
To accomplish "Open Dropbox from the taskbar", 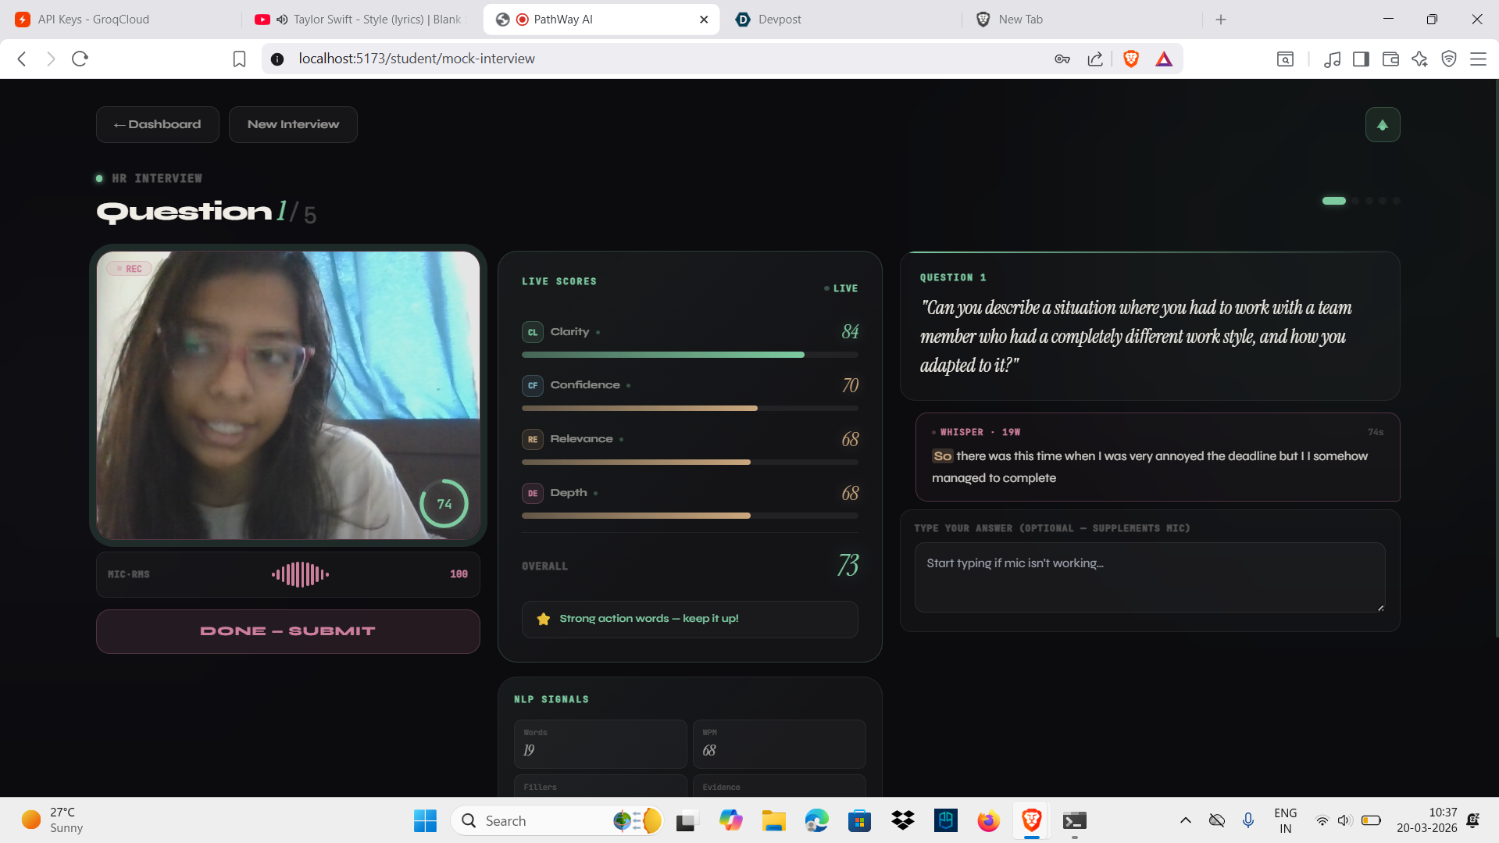I will [902, 820].
